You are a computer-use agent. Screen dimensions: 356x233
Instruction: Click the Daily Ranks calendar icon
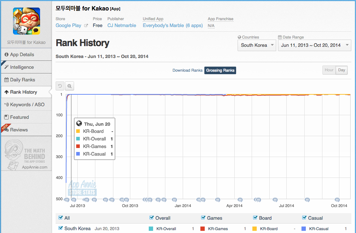(x=6, y=80)
